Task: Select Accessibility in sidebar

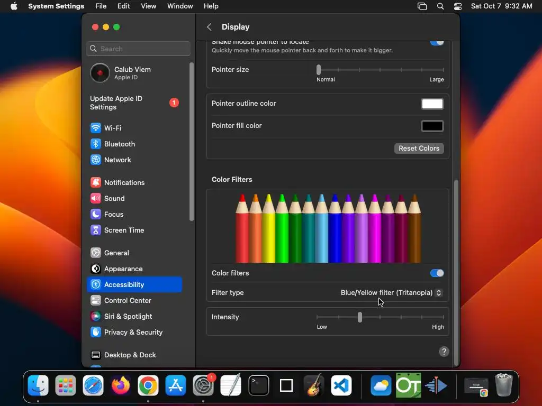Action: [134, 284]
